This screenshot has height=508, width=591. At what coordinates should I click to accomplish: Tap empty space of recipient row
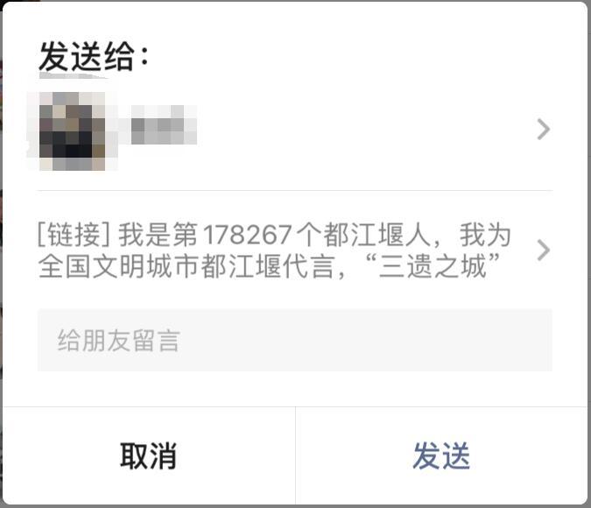click(x=362, y=131)
